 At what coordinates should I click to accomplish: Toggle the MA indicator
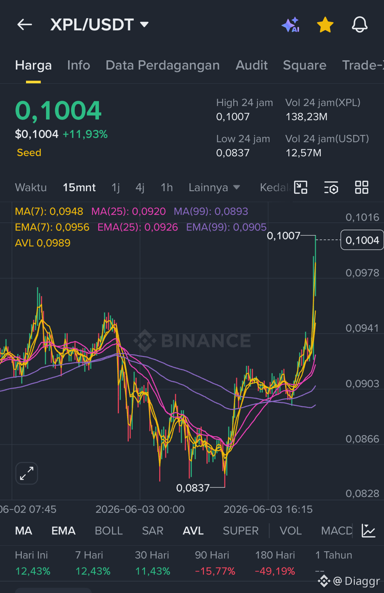pyautogui.click(x=24, y=531)
